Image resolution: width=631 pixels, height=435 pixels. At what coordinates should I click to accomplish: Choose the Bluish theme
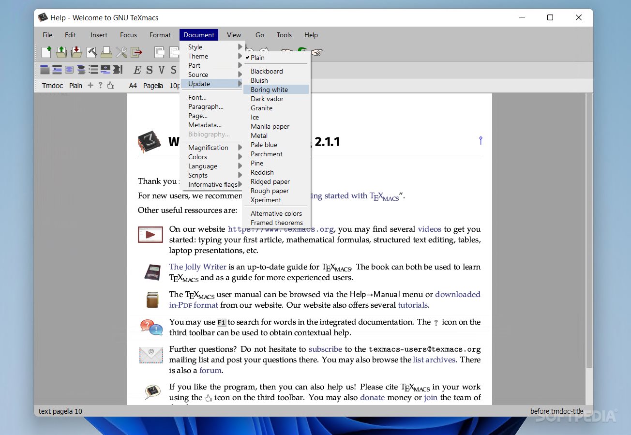click(x=276, y=80)
